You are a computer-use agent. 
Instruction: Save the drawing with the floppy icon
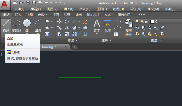[28, 3]
